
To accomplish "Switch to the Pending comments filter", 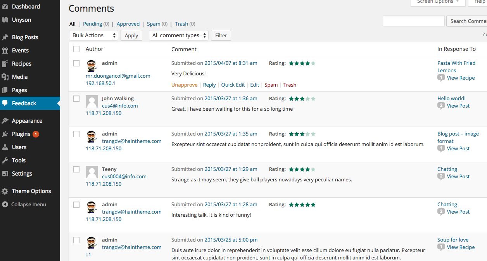I will point(92,24).
